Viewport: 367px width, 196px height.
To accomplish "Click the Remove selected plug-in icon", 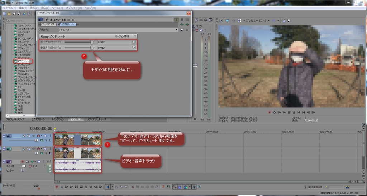I will (187, 24).
